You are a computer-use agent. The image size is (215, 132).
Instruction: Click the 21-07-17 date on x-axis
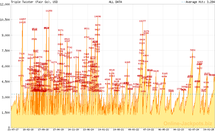point(13,130)
